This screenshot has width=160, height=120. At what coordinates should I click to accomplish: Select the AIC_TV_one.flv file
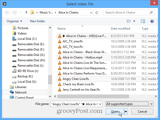(x=107, y=41)
